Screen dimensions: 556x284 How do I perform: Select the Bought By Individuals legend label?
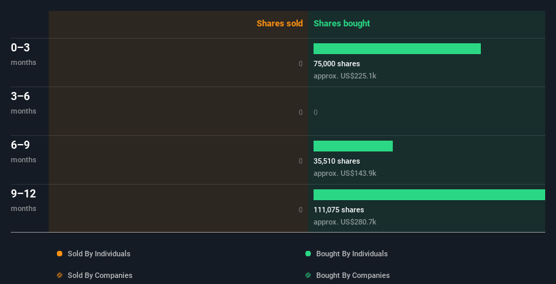[x=351, y=254]
